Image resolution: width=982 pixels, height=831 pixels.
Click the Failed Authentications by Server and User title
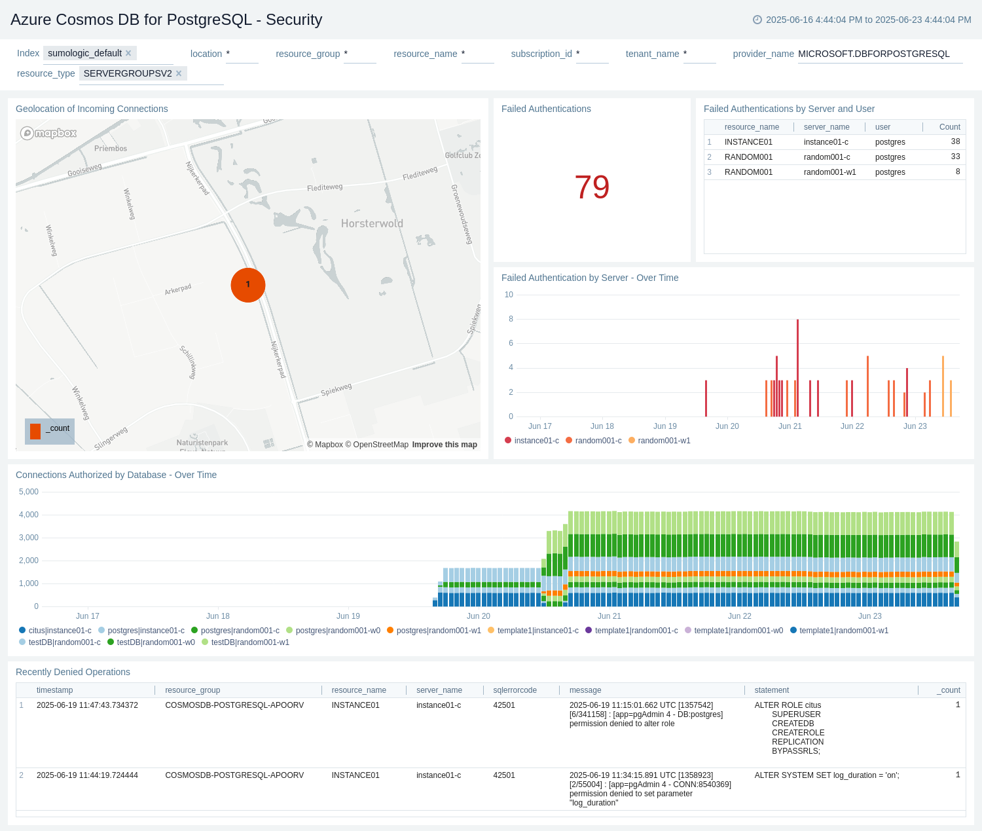789,109
